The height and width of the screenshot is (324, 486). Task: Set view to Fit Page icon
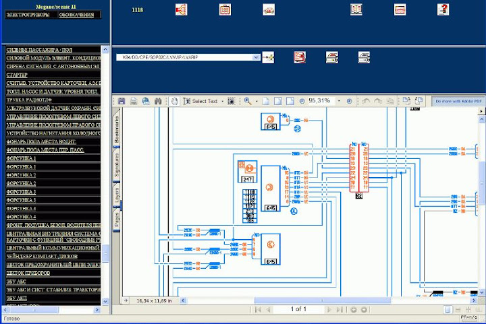[278, 101]
